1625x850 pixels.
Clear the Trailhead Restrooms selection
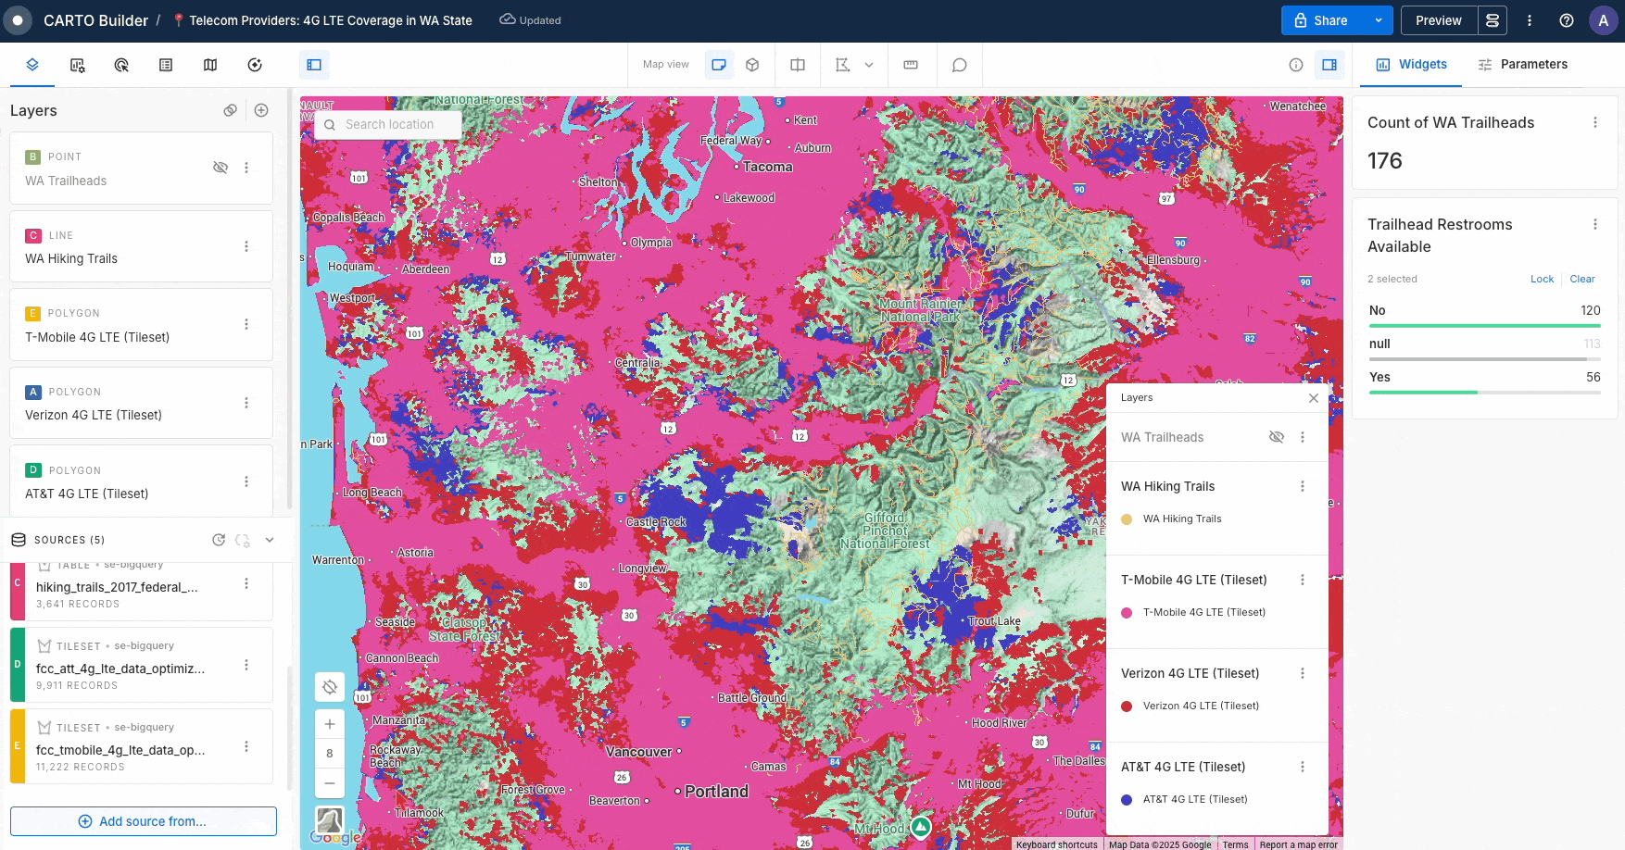tap(1581, 279)
